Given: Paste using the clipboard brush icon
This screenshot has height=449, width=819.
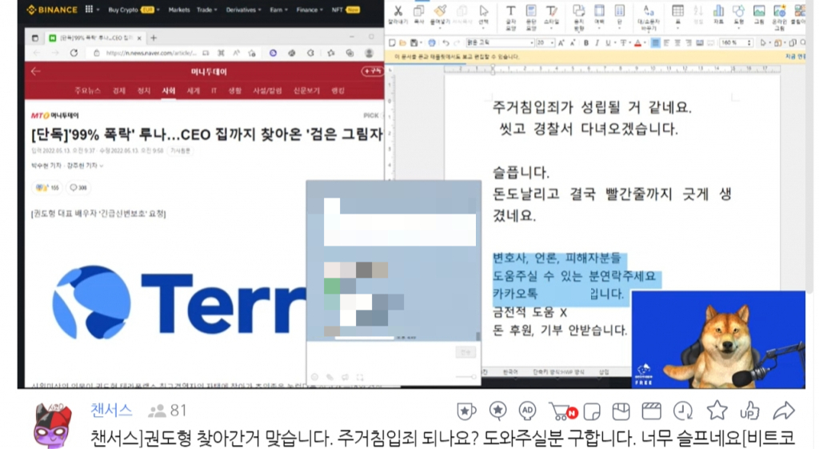Looking at the screenshot, I should (x=440, y=11).
